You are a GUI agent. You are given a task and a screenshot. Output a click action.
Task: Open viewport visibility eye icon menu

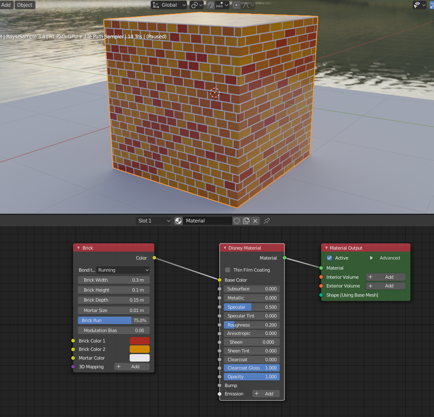click(419, 5)
